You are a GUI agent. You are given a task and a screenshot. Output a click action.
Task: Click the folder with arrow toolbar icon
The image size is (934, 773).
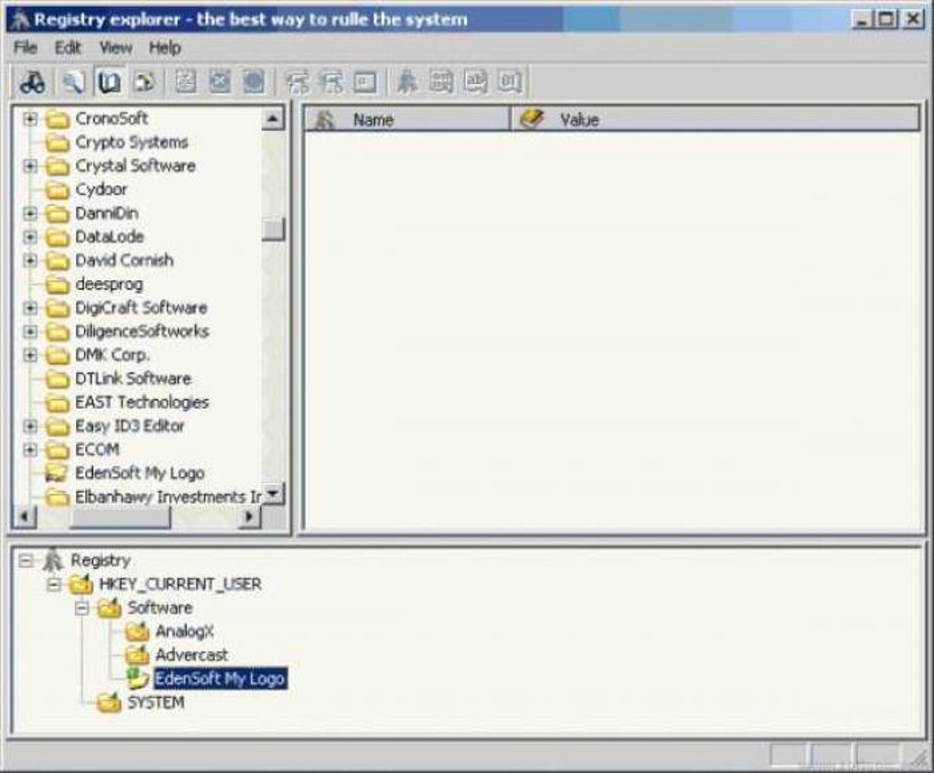pyautogui.click(x=144, y=82)
